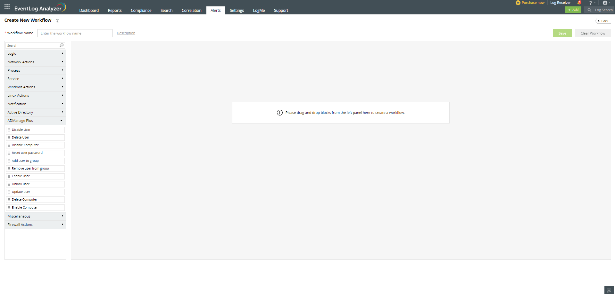The height and width of the screenshot is (294, 615).
Task: Open the question mark help menu in top bar
Action: click(591, 3)
